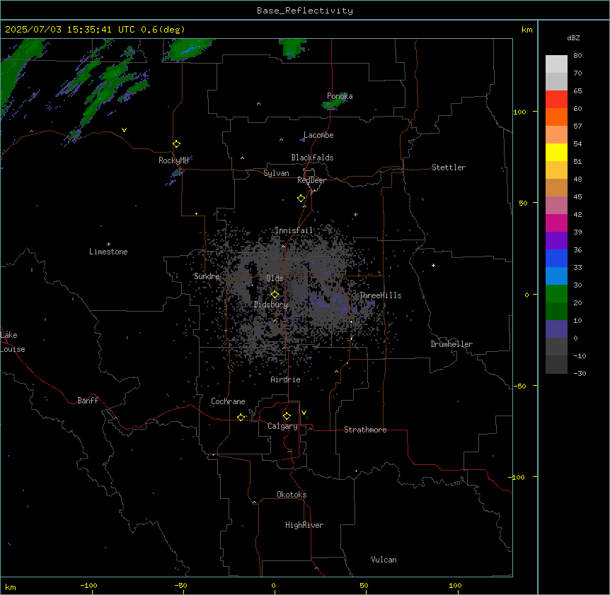The height and width of the screenshot is (595, 610).
Task: Click the Airdrie label
Action: coord(285,379)
